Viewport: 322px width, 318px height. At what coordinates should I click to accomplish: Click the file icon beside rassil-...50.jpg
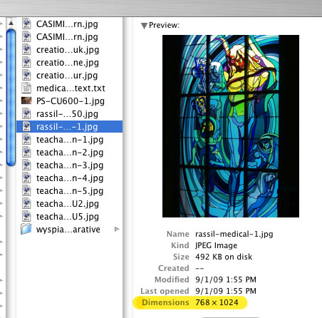(x=26, y=114)
